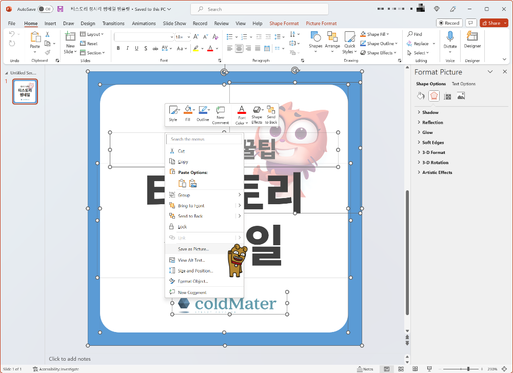Open Shape Effects from the mini toolbar
The image size is (513, 373).
(x=257, y=111)
